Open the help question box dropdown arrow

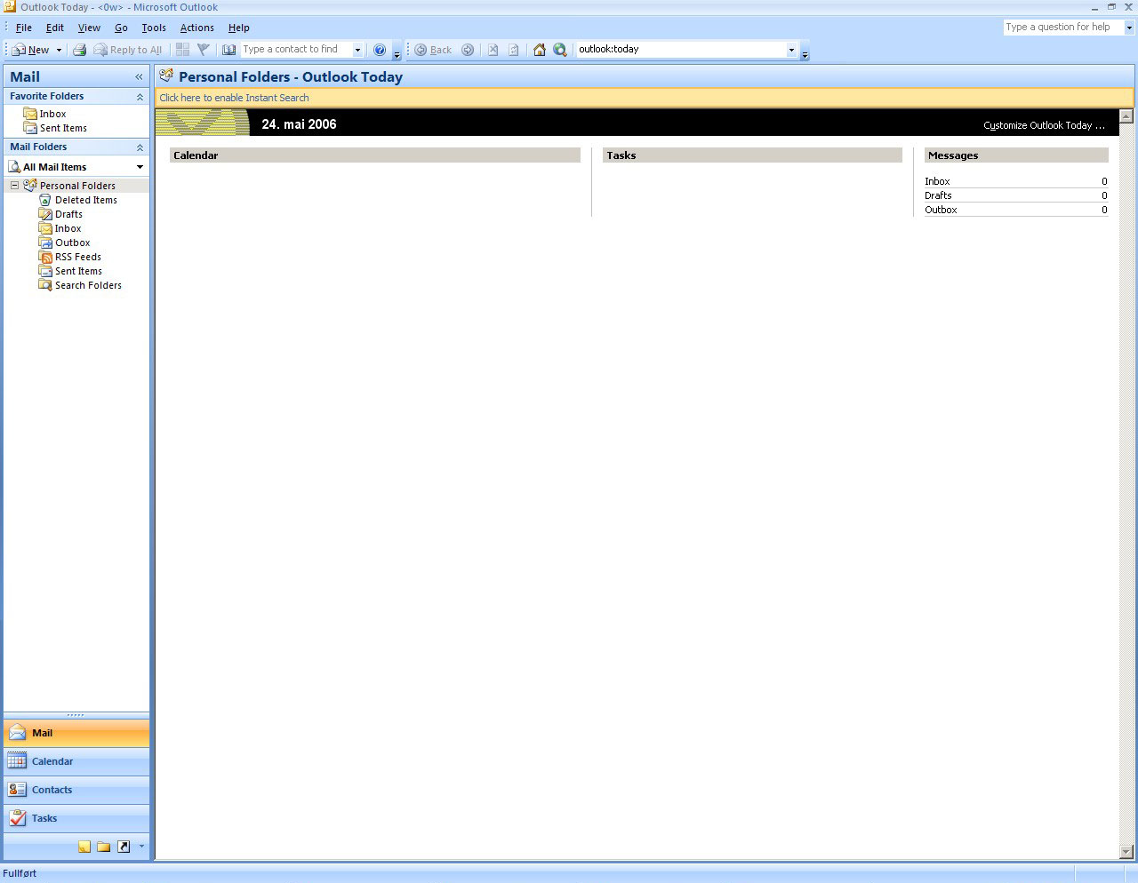point(1129,28)
